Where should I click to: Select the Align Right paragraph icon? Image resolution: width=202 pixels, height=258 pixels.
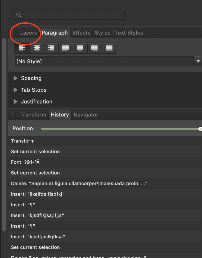click(x=51, y=48)
